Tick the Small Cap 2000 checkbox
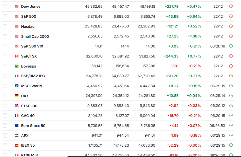The width and height of the screenshot is (241, 157). pos(5,36)
